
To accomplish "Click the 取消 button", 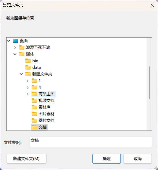I will (138, 159).
